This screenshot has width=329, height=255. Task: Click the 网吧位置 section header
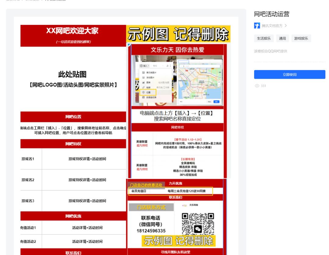[73, 117]
